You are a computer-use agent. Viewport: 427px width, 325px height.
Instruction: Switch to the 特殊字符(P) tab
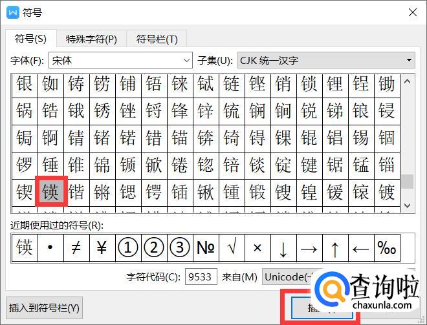point(93,39)
